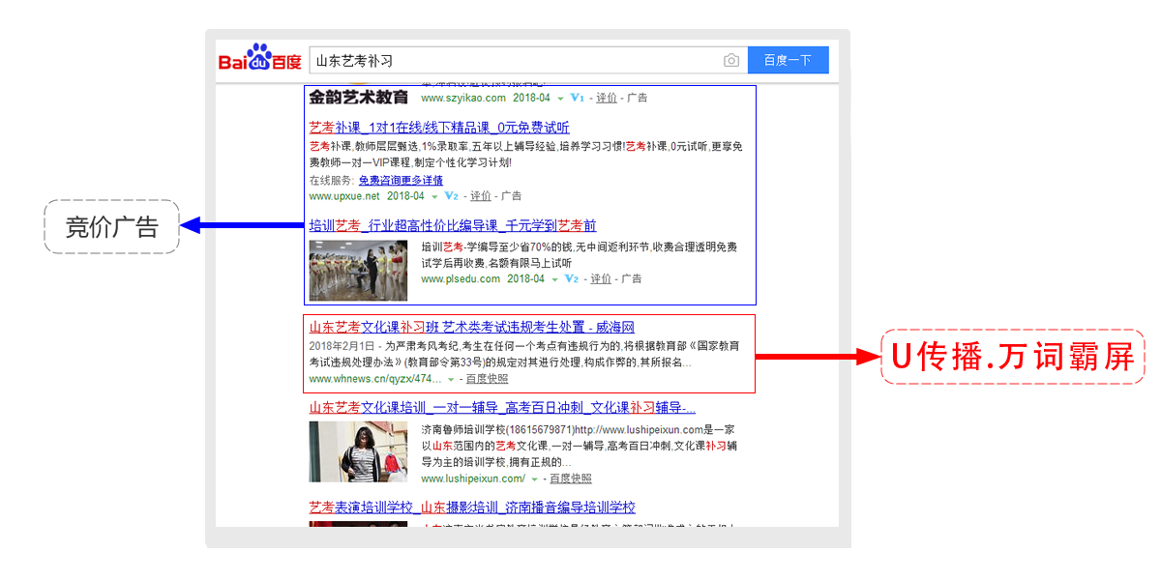Click the 免费咨询更多详情 link

tap(401, 181)
